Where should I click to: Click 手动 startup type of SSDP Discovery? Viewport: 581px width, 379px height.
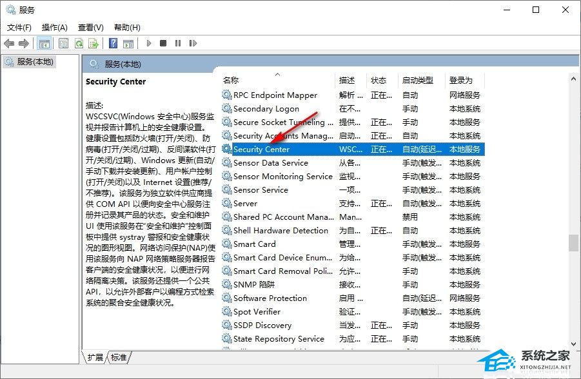click(x=410, y=326)
